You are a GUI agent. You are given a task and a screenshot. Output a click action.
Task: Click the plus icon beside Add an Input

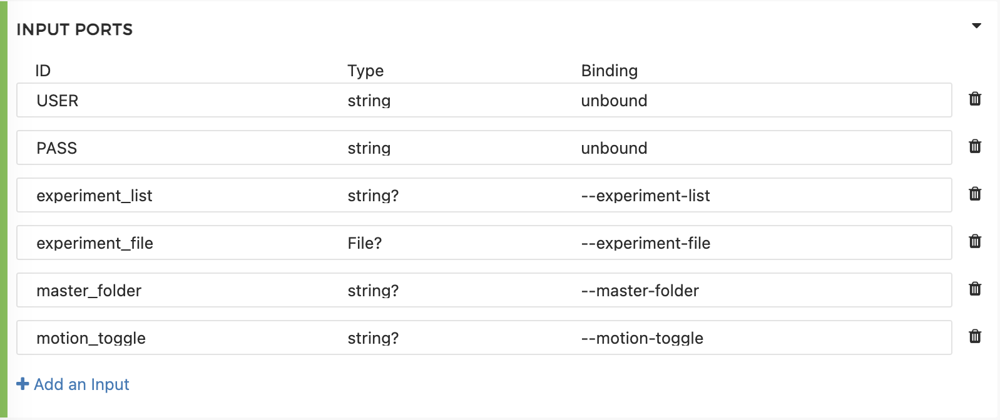(23, 384)
